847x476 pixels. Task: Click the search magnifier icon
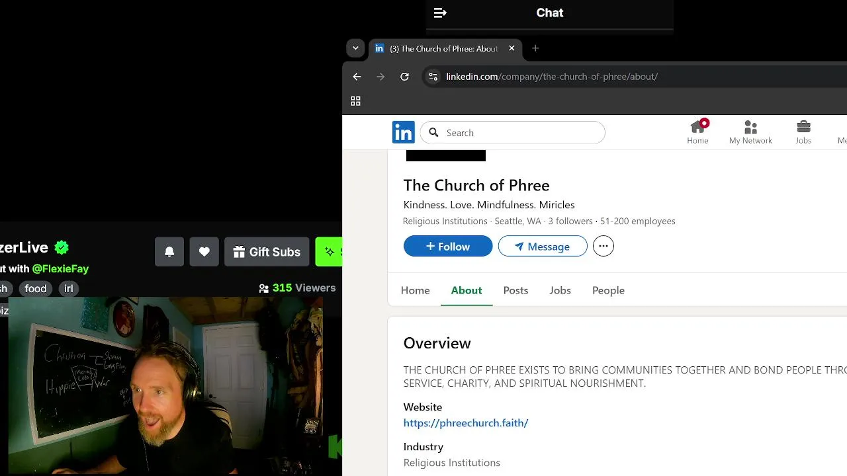433,132
